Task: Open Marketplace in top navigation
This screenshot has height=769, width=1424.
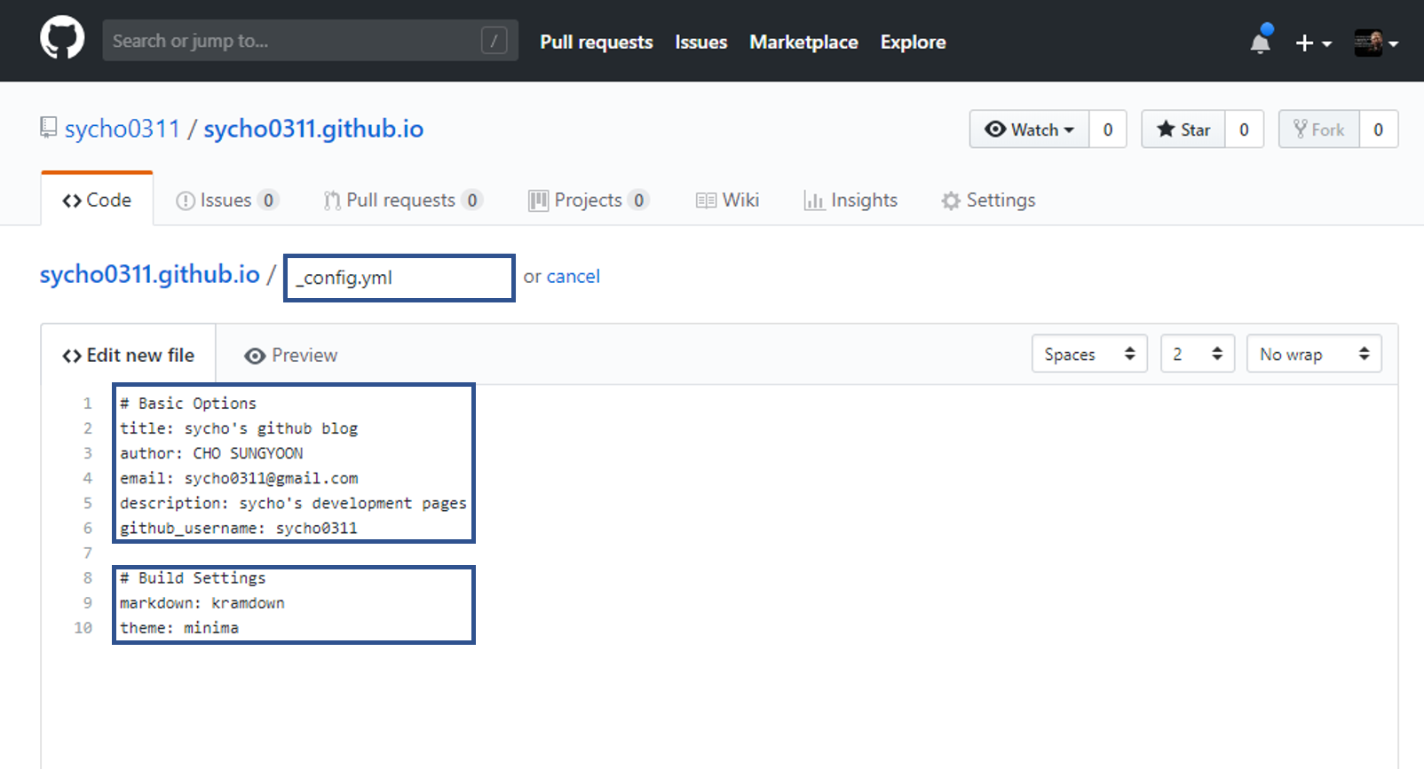Action: [x=803, y=42]
